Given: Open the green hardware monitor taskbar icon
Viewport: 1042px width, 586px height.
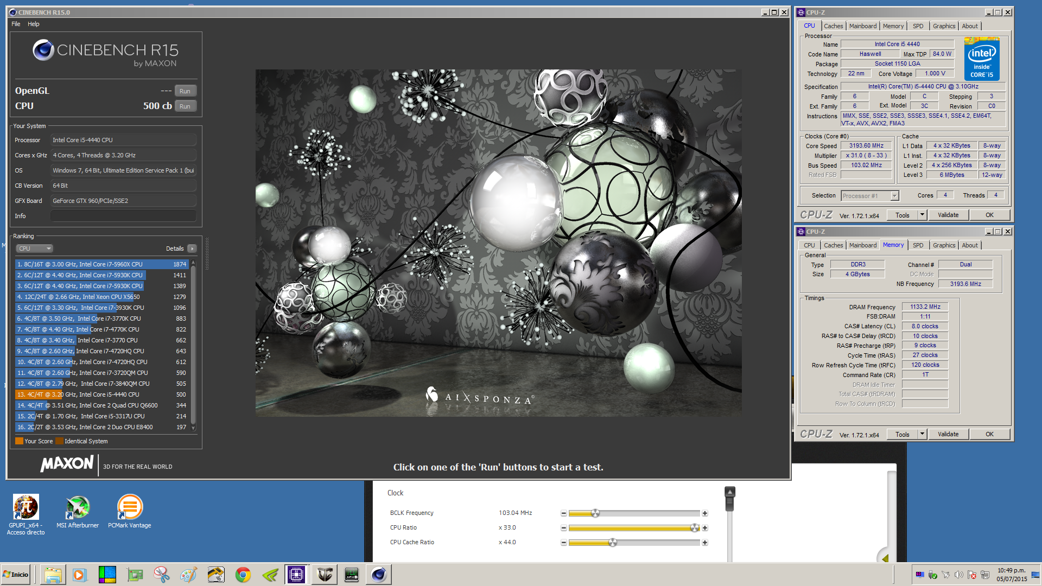Looking at the screenshot, I should (x=352, y=575).
